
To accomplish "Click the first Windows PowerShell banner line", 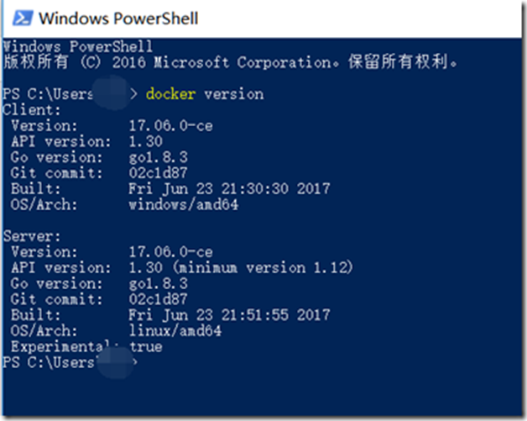I will (78, 46).
